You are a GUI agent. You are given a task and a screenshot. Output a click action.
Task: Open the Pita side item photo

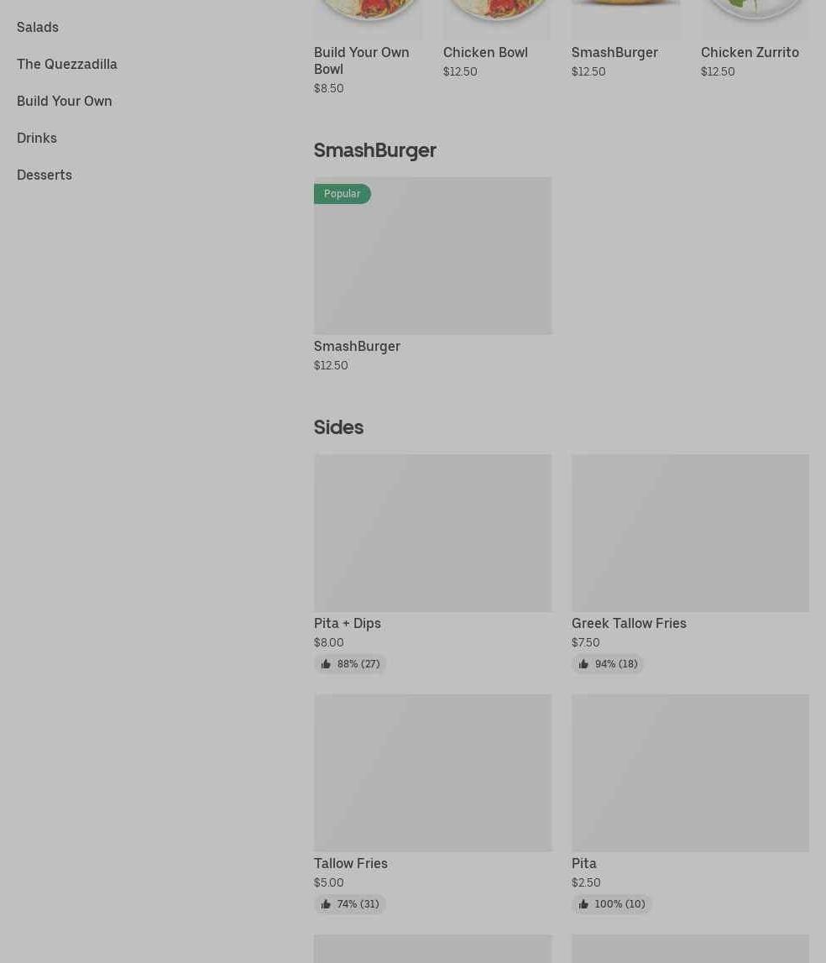(x=690, y=772)
